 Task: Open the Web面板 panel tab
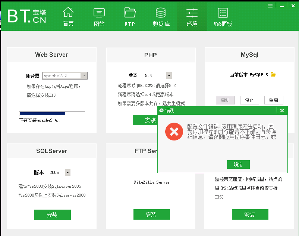(223, 17)
